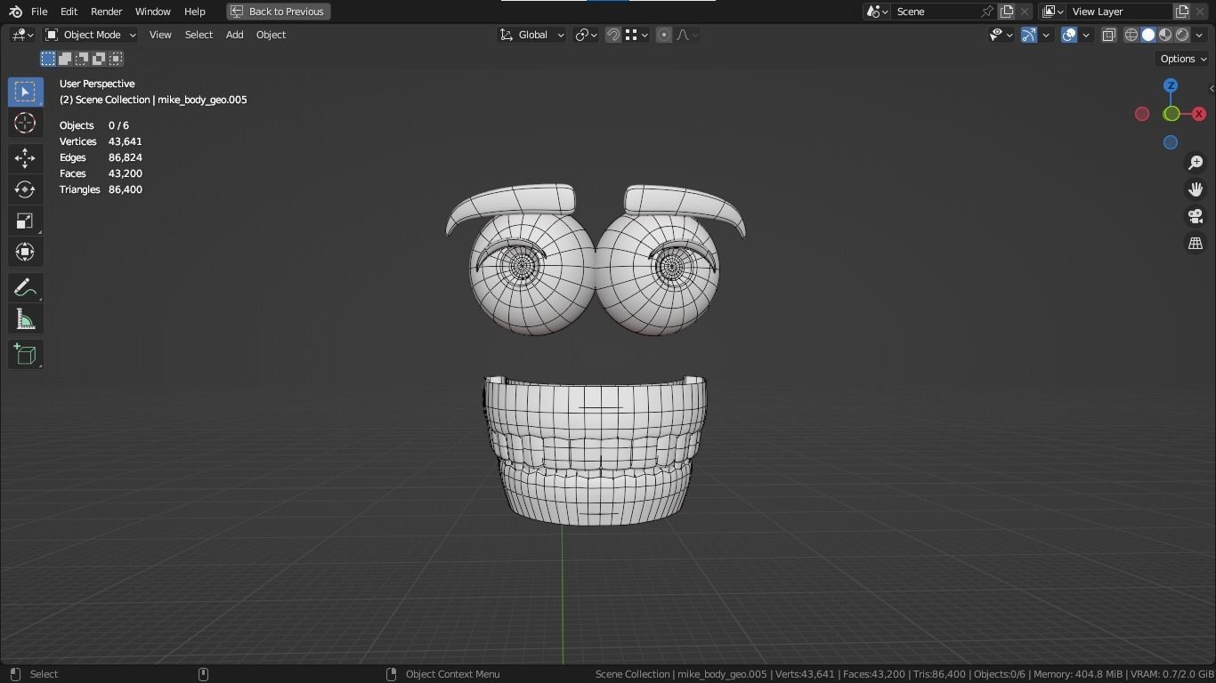Add a new View Layer
The width and height of the screenshot is (1216, 683).
1182,12
